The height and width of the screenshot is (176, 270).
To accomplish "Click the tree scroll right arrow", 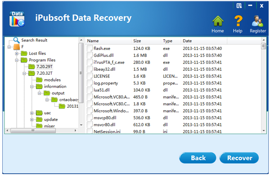I will [x=75, y=131].
